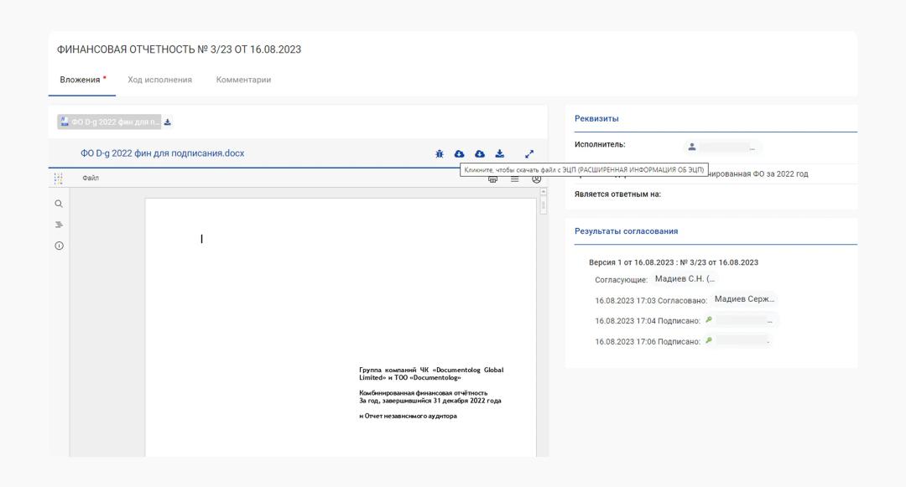Switch to Комментарии tab
Image resolution: width=906 pixels, height=487 pixels.
(x=243, y=80)
